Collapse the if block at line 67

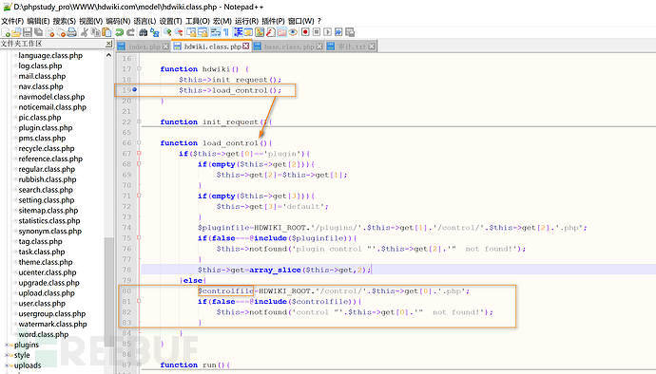(x=139, y=154)
